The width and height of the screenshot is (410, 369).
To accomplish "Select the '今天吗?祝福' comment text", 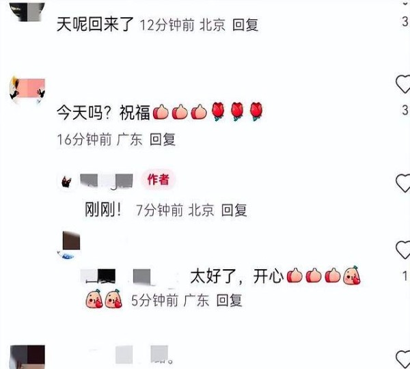I will point(160,112).
